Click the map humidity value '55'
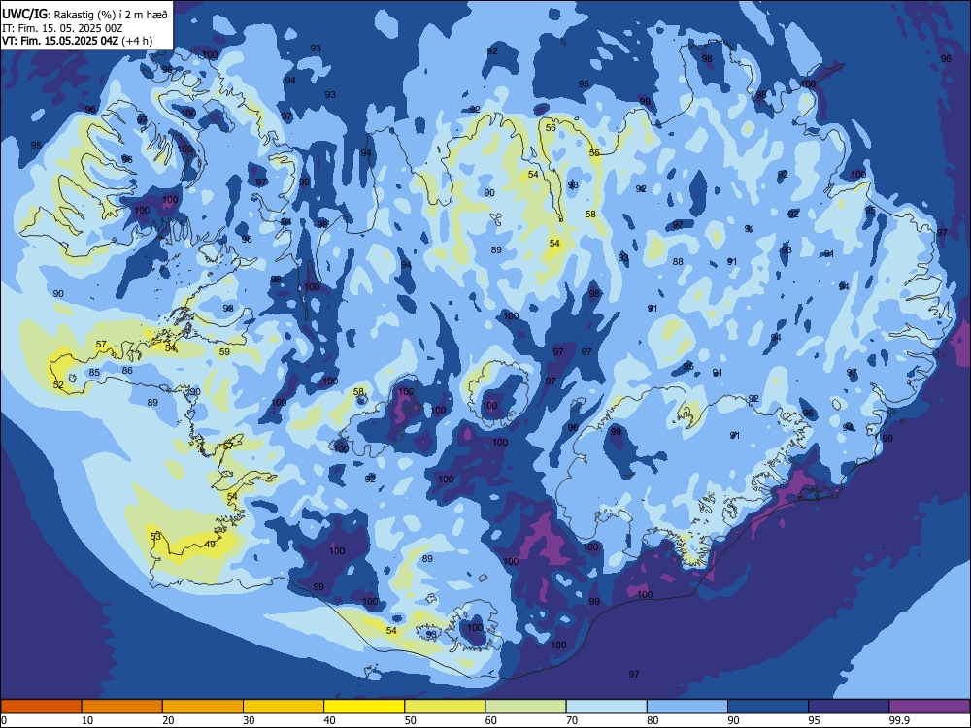 594,153
